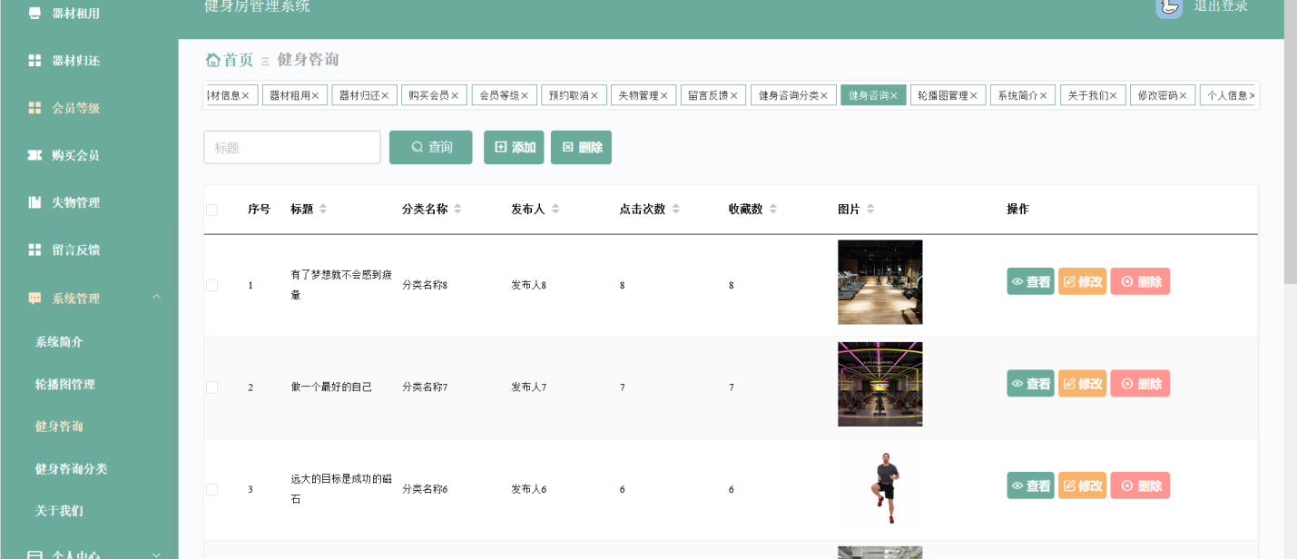The image size is (1297, 559).
Task: Delete row 3 with its 删除 button
Action: pos(1140,485)
